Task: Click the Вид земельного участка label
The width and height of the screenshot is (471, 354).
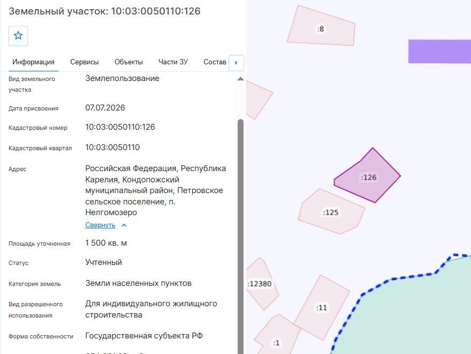Action: click(32, 84)
